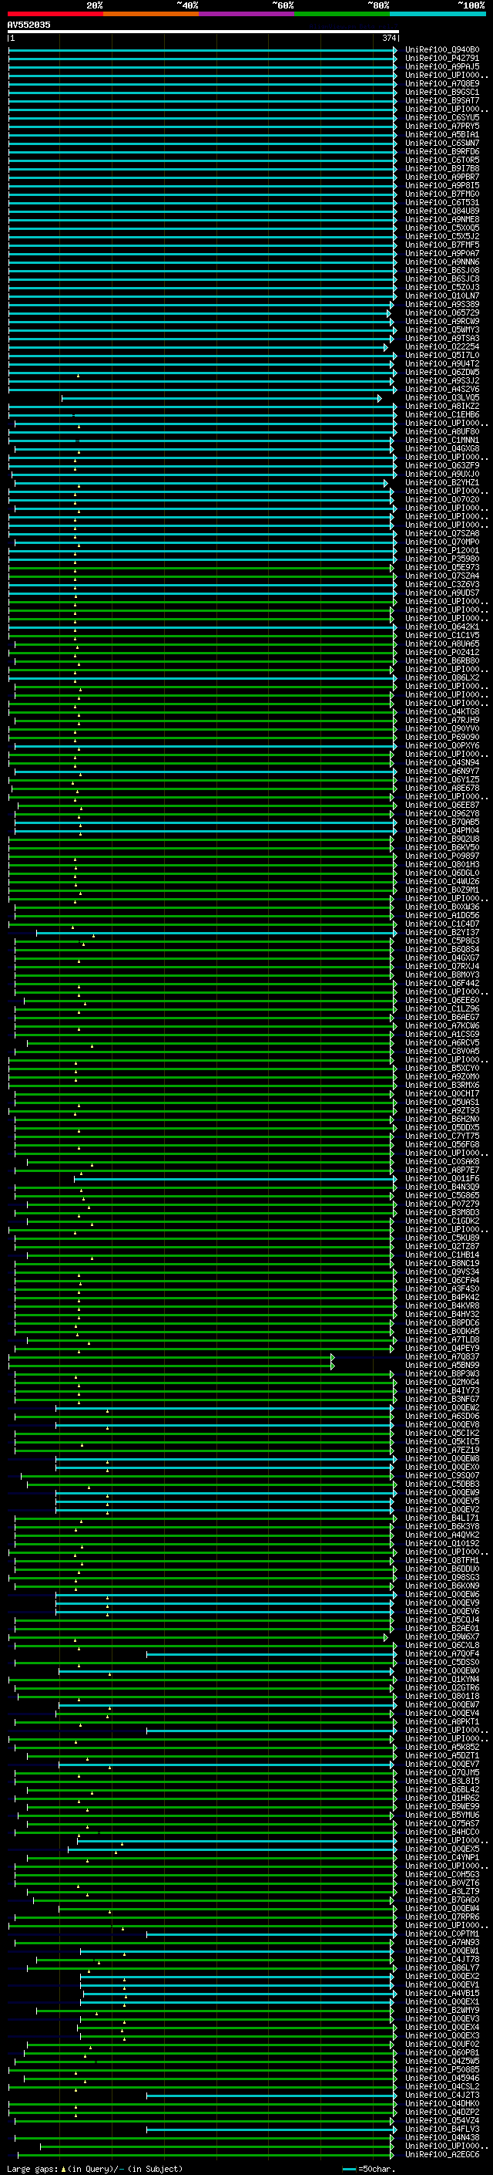493x2175 pixels.
Task: Select the UniRef100_Q5WMY3 label
Action: click(x=442, y=330)
